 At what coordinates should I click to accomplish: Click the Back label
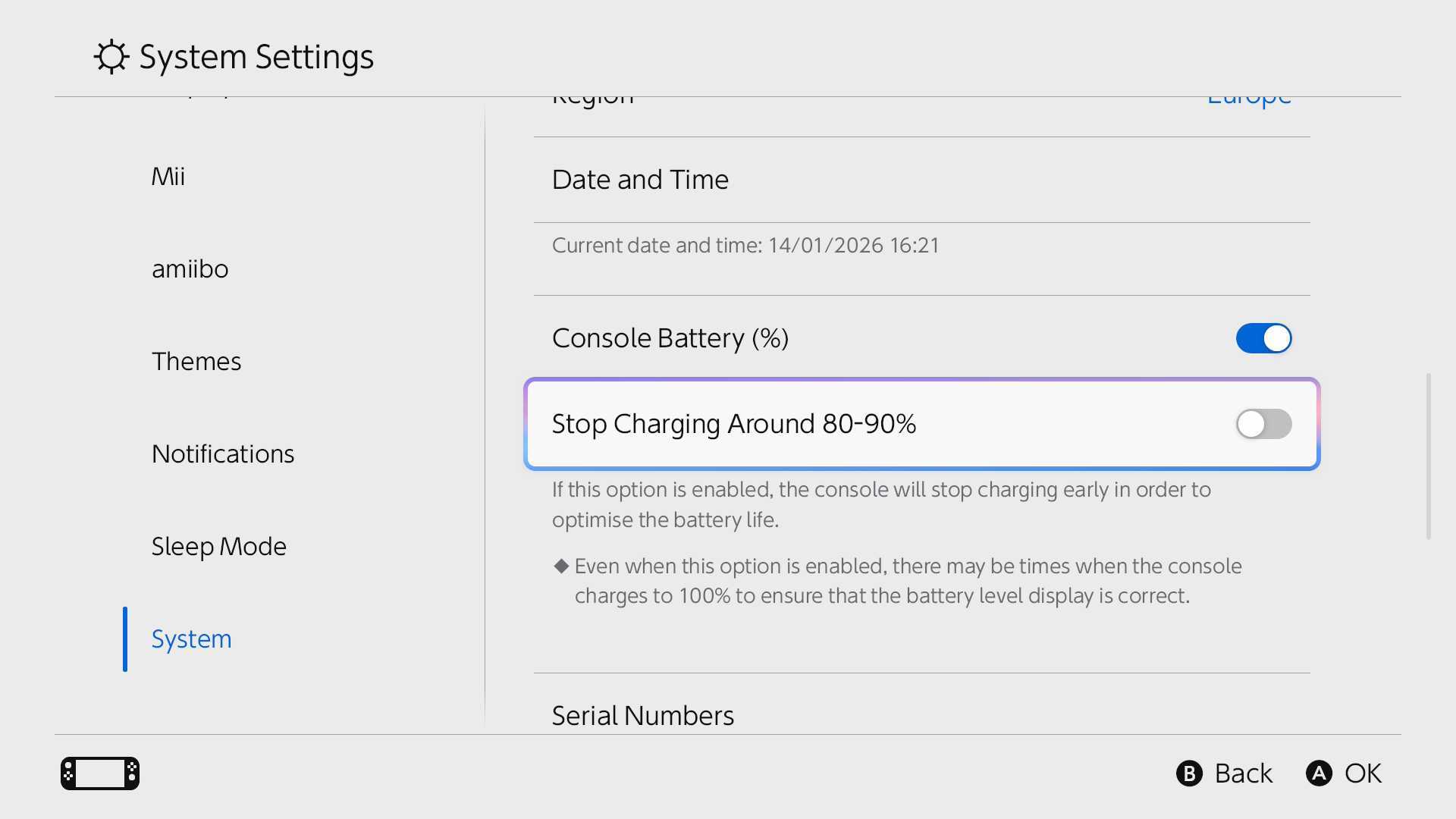(x=1243, y=773)
